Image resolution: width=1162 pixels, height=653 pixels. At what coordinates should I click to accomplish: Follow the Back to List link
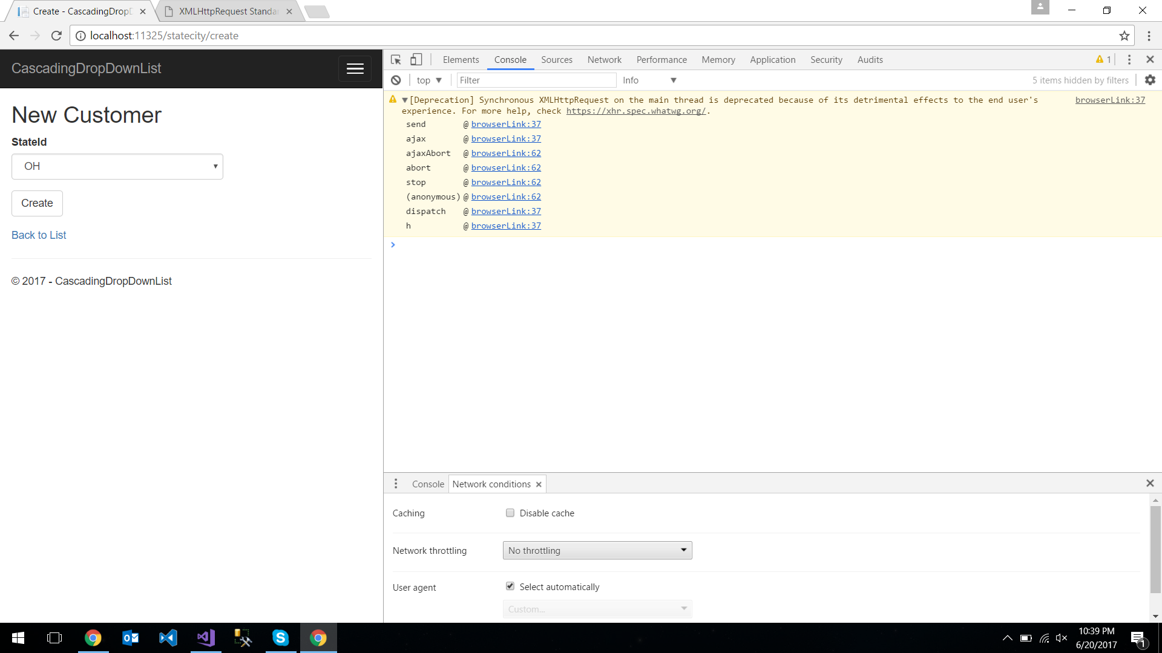39,235
